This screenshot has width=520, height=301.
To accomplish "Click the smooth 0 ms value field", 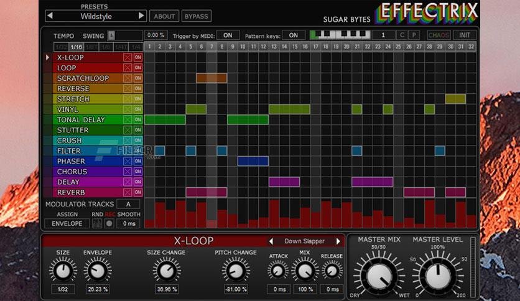I will pos(129,224).
